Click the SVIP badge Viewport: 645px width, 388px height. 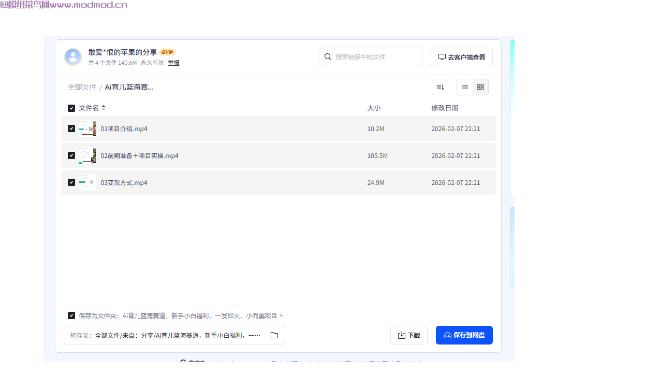pos(167,52)
